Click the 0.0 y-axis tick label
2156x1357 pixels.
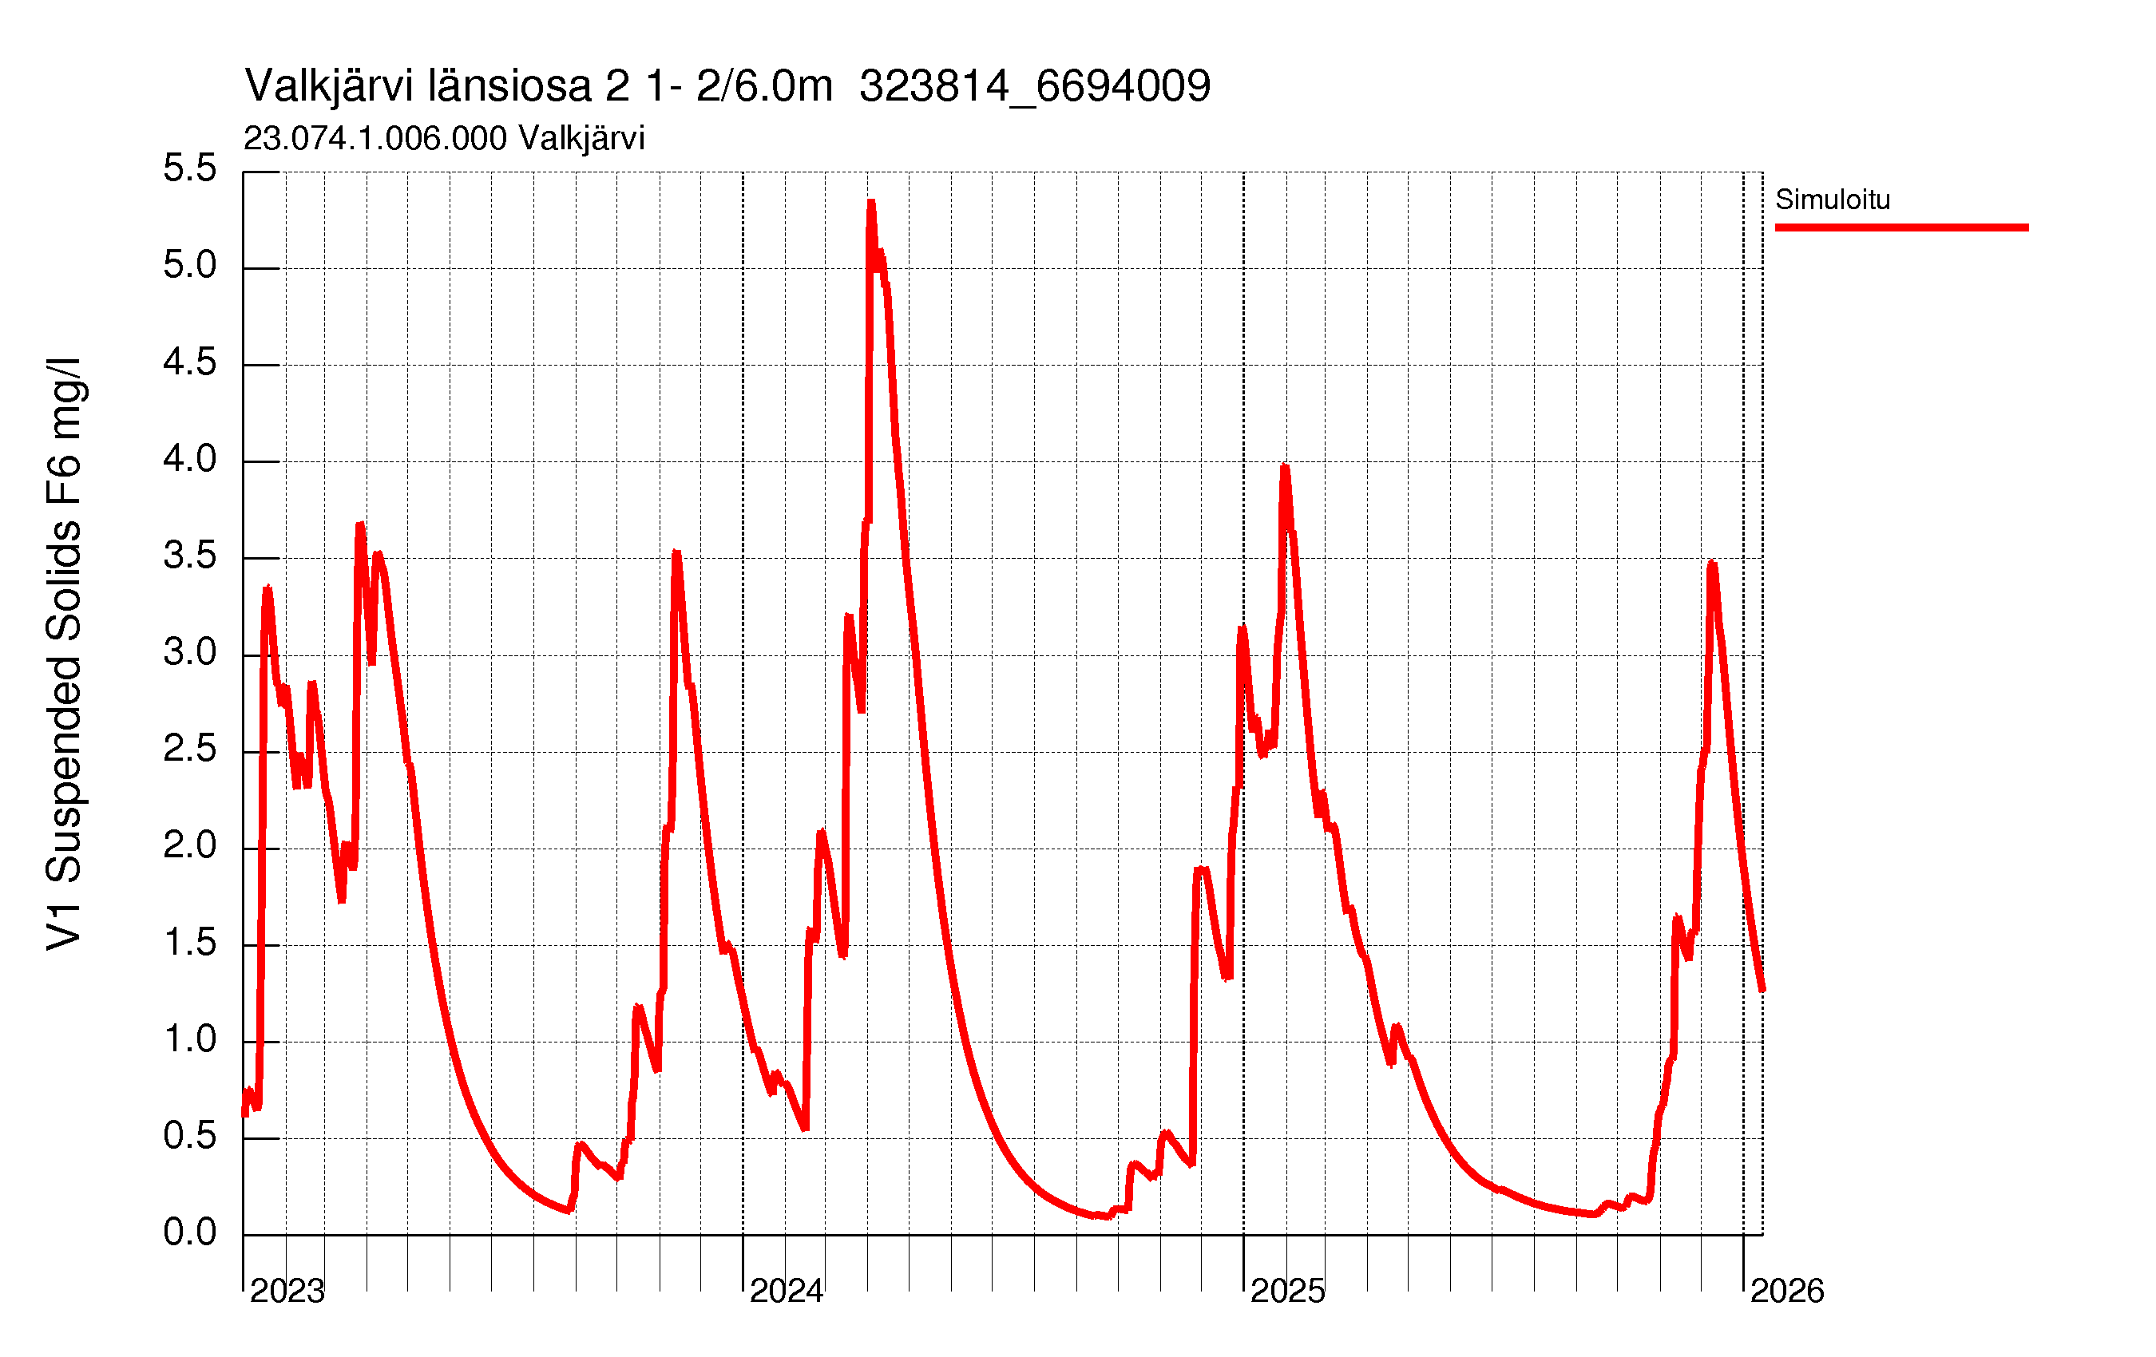click(189, 1232)
